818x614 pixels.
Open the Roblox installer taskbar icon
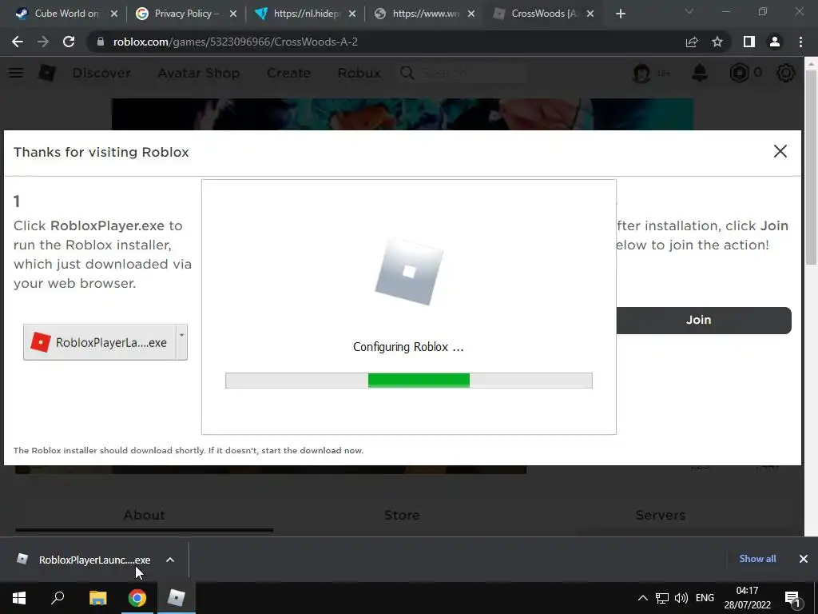pyautogui.click(x=176, y=598)
